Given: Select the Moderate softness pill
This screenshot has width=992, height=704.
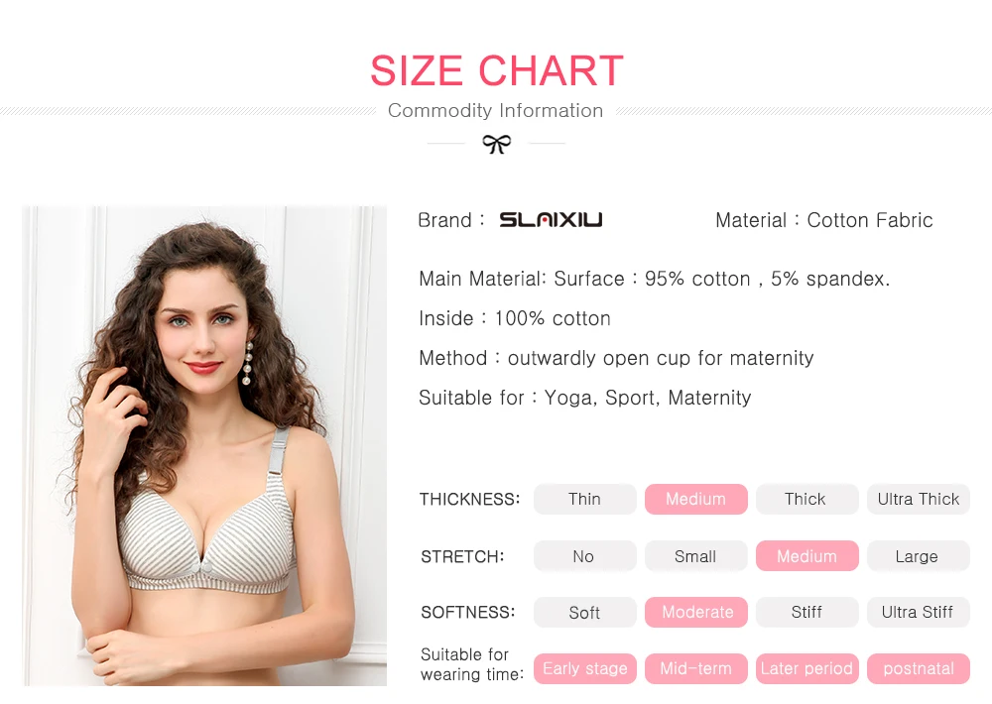Looking at the screenshot, I should 696,613.
